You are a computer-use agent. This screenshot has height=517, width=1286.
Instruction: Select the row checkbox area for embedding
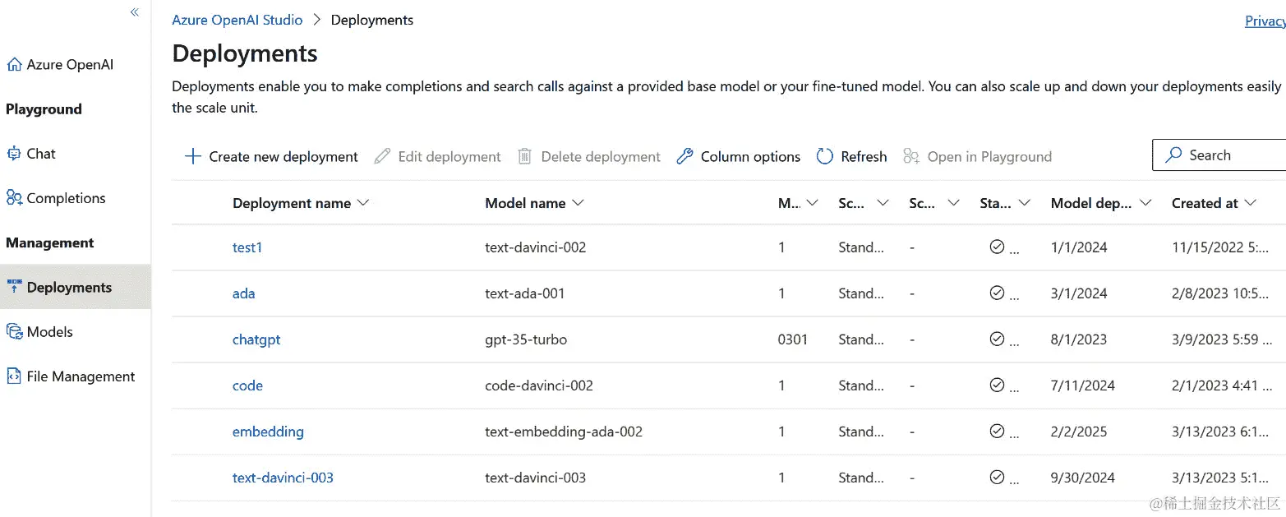click(x=201, y=432)
